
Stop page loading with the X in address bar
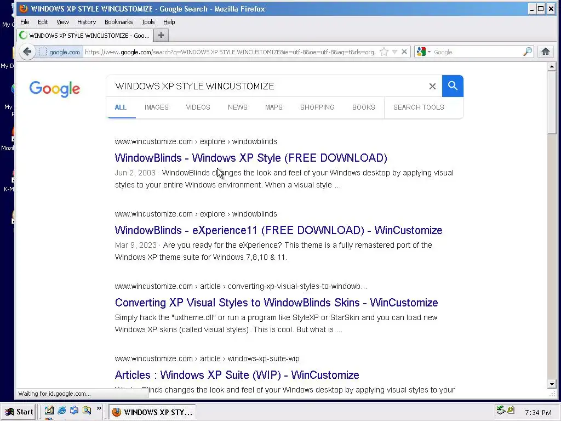tap(404, 52)
